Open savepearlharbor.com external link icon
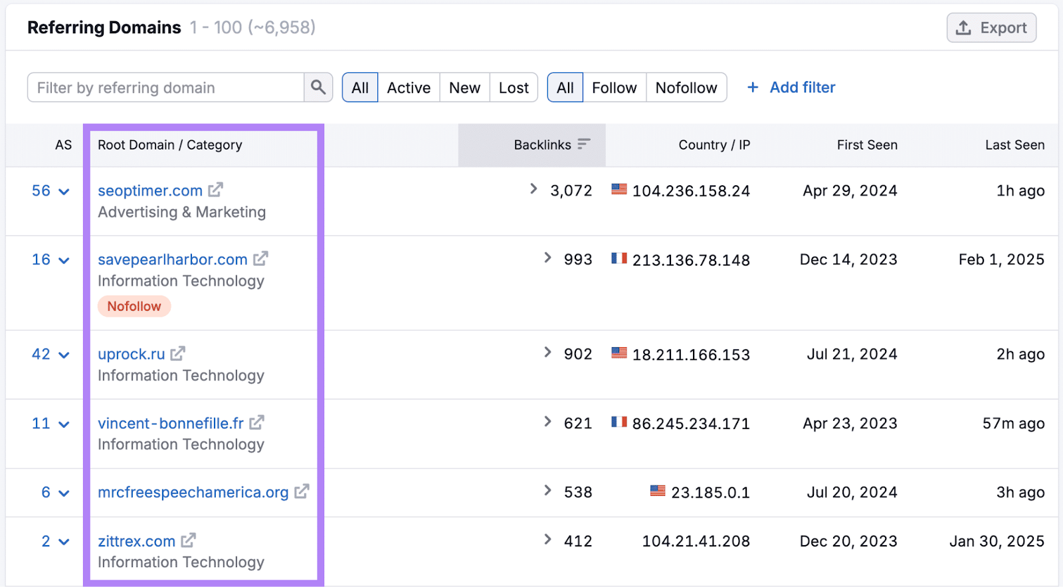Image resolution: width=1063 pixels, height=587 pixels. pyautogui.click(x=260, y=259)
